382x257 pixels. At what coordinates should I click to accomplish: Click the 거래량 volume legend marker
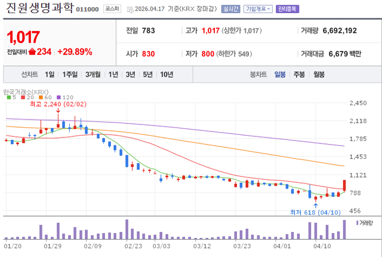pyautogui.click(x=364, y=222)
